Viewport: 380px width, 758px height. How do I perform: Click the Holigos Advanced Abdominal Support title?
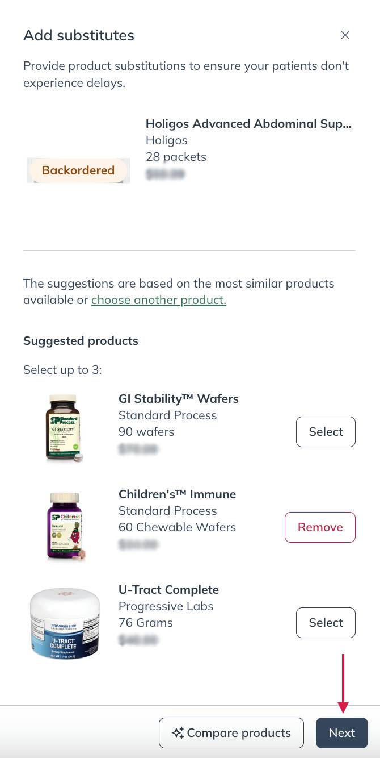tap(248, 123)
